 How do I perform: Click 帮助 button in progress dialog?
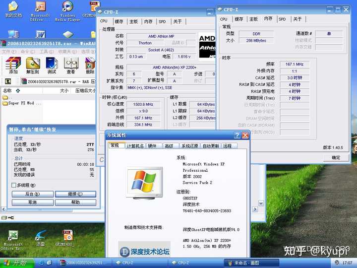coord(75,202)
